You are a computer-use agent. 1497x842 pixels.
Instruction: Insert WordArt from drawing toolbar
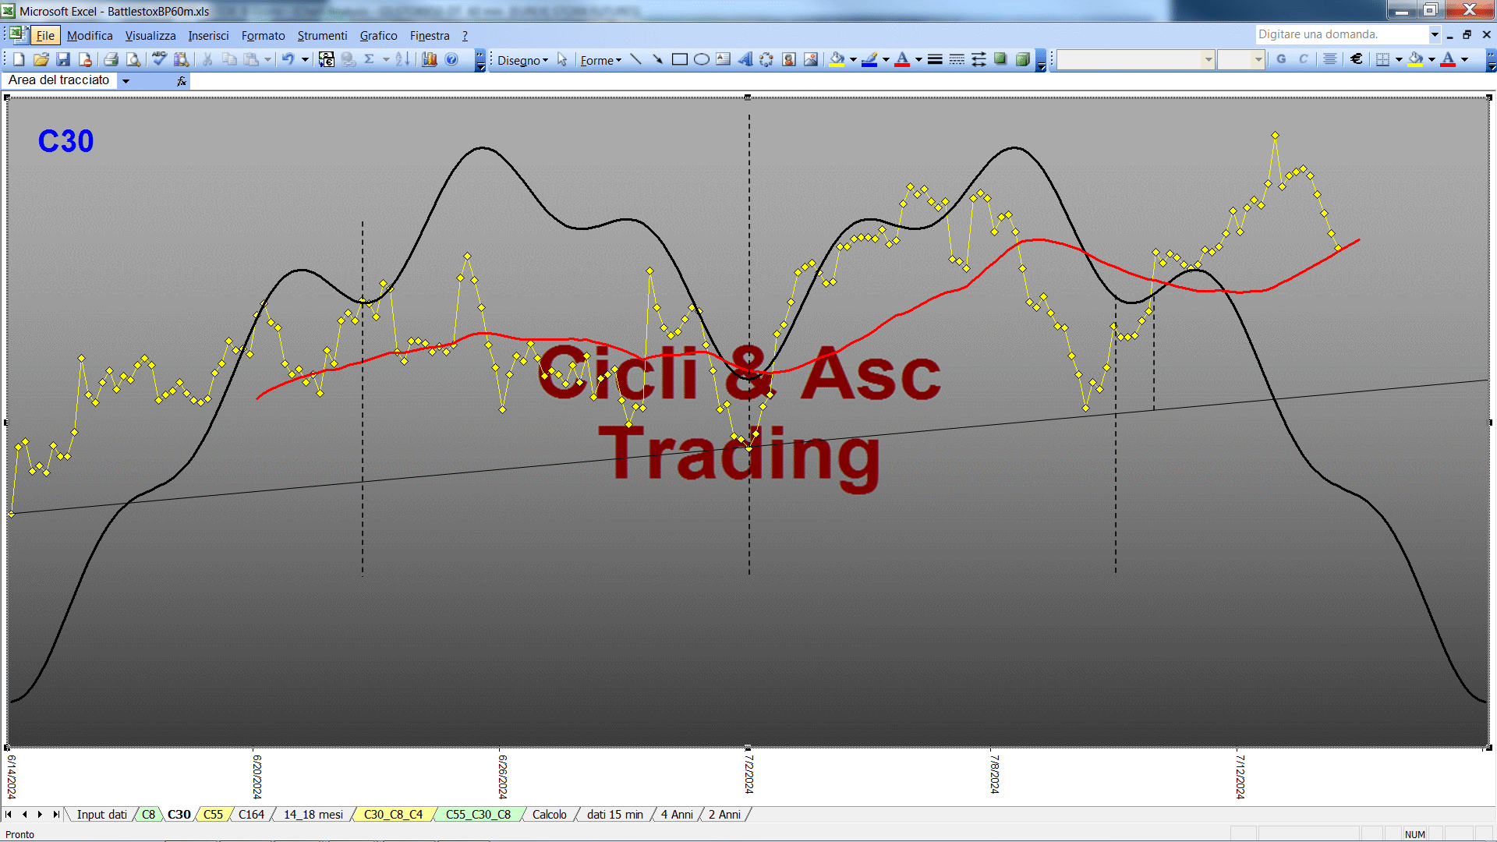(x=745, y=59)
